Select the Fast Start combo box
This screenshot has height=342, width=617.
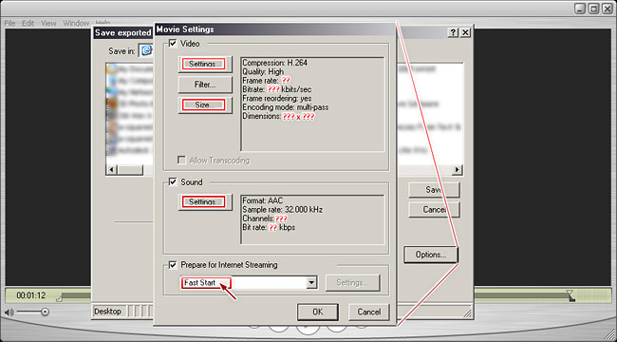[249, 282]
